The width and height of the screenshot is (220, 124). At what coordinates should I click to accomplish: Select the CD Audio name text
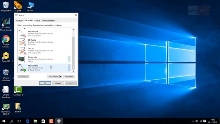pos(32,40)
